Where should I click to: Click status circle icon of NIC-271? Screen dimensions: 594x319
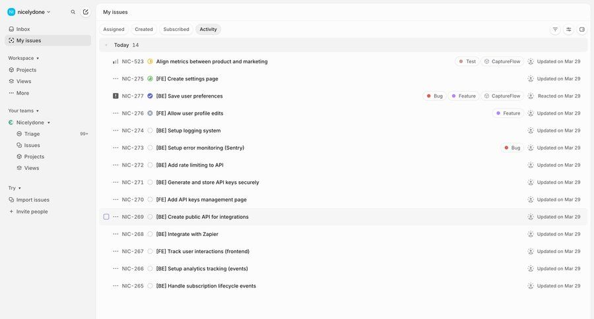(150, 183)
